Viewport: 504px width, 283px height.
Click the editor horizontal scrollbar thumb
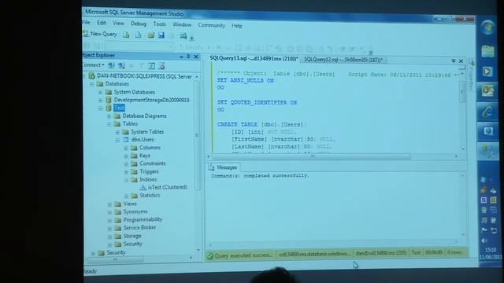311,156
